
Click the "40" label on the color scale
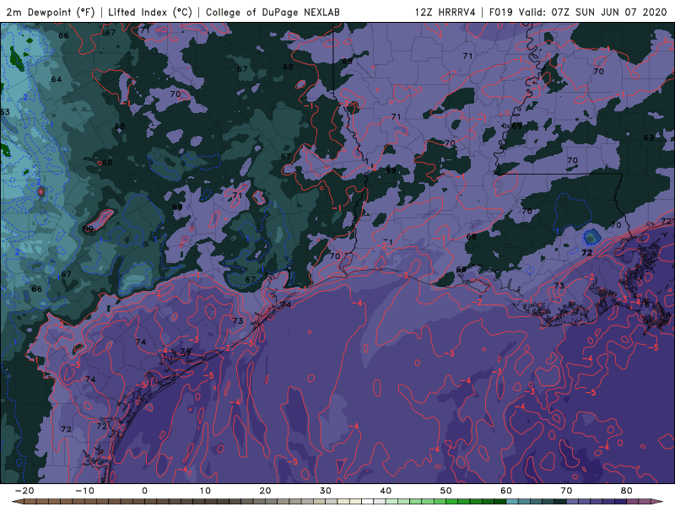pyautogui.click(x=386, y=491)
